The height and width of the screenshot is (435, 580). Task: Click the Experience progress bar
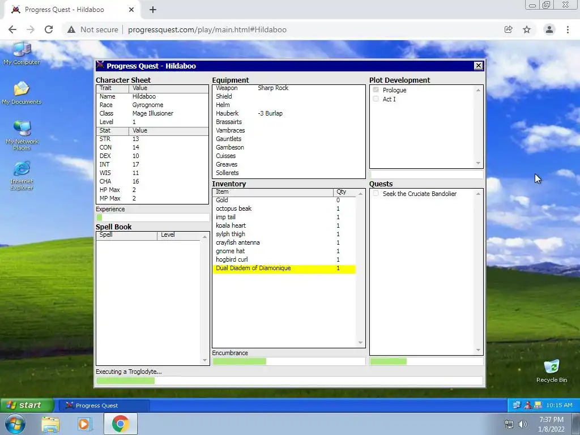[x=152, y=217]
